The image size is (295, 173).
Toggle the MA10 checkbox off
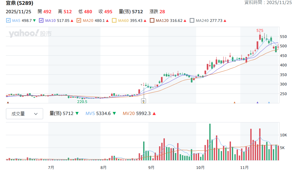pos(41,21)
